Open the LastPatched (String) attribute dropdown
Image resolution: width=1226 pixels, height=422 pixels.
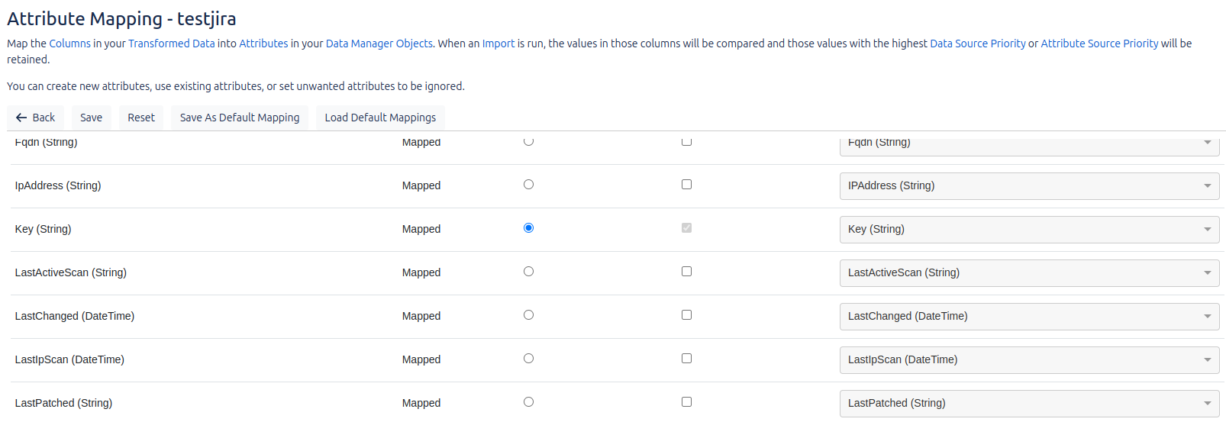pos(1028,404)
